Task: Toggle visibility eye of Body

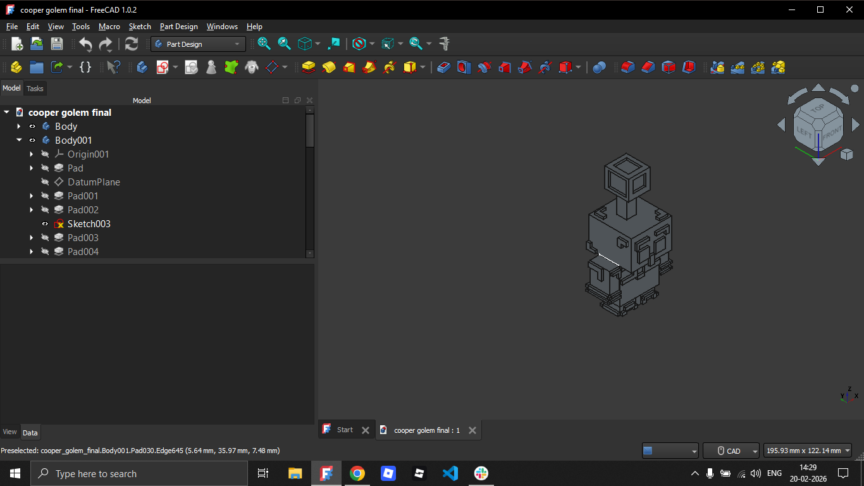Action: pos(32,127)
